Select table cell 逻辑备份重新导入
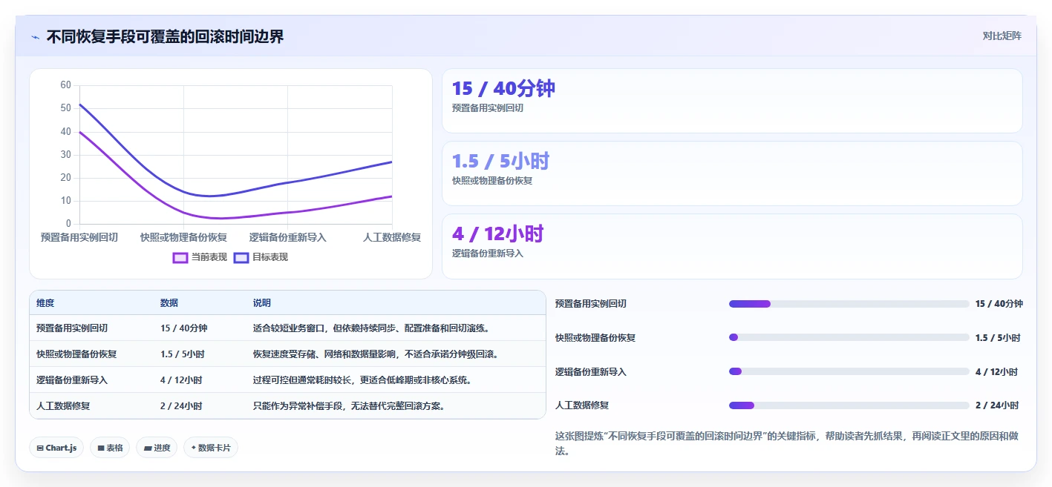 point(72,380)
